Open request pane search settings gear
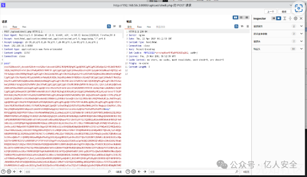The height and width of the screenshot is (177, 307). click(x=9, y=172)
